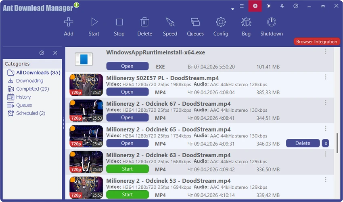Screen dimensions: 343x202
Task: Click thumbnail of Milionerzy S02E57 video
Action: click(x=86, y=85)
